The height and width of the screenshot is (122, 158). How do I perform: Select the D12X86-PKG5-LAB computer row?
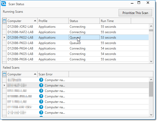[x=20, y=54]
